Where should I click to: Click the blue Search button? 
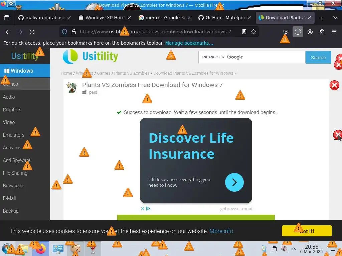tap(318, 57)
